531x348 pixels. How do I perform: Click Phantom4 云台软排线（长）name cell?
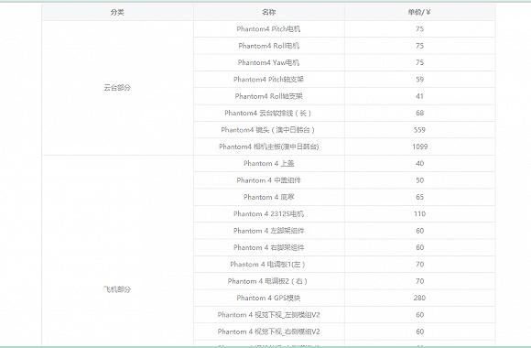[x=268, y=113]
